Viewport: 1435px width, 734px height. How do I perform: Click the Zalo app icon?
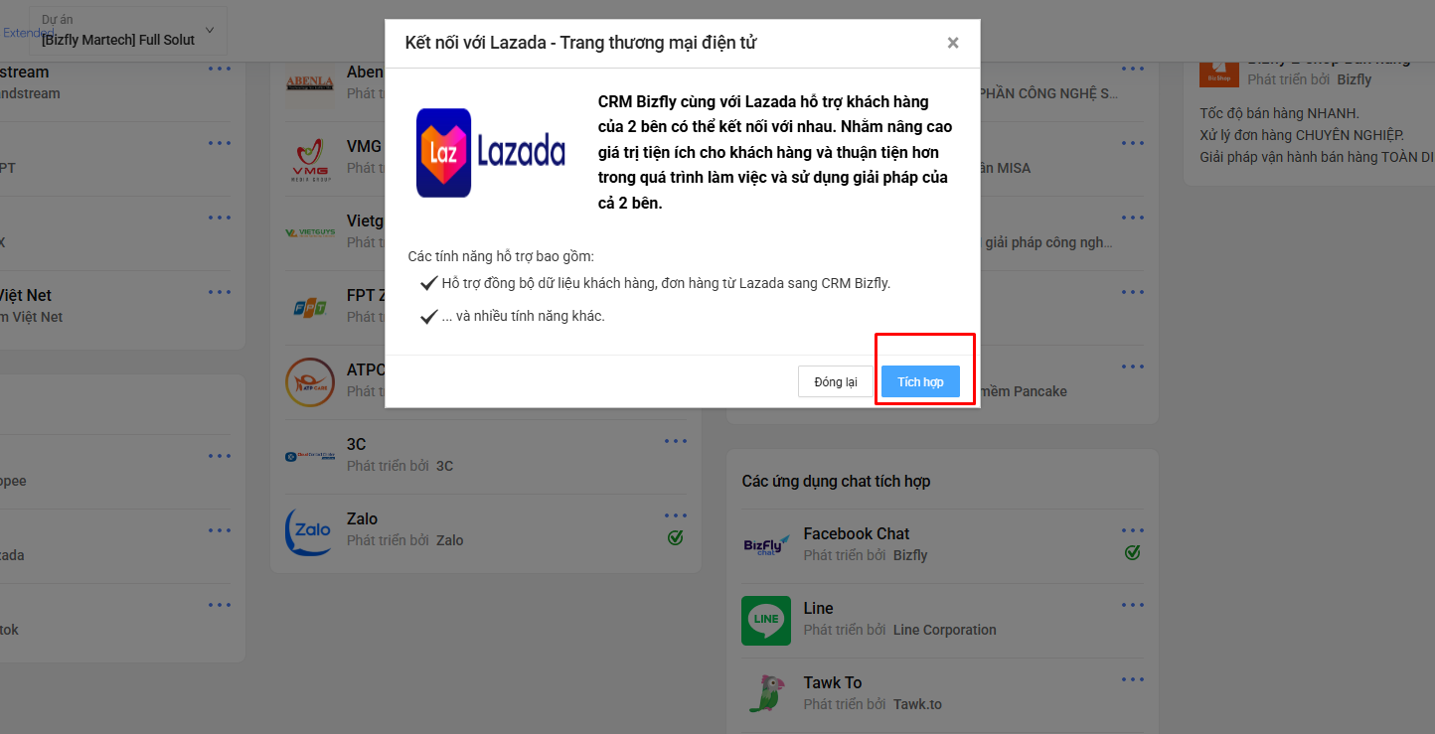coord(309,532)
